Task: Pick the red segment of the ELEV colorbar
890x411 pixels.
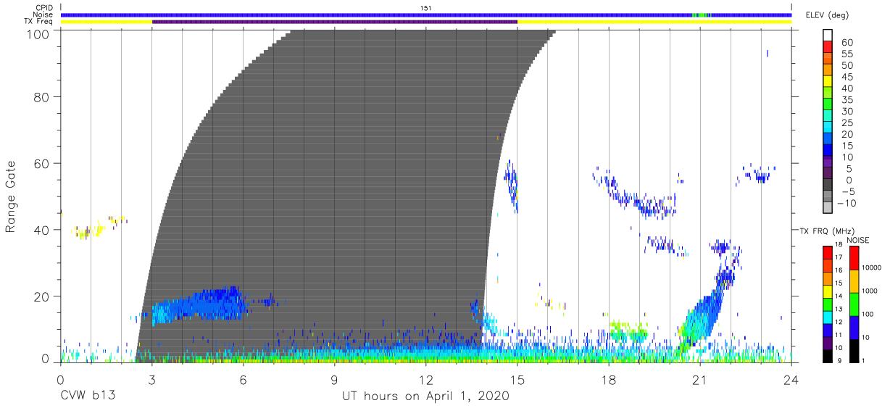Action: point(828,47)
